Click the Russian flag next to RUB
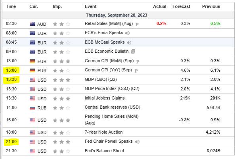 [33, 107]
